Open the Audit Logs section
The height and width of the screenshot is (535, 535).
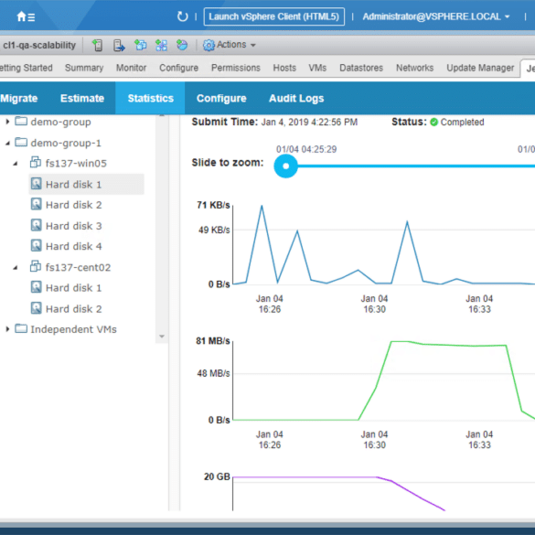(x=296, y=98)
